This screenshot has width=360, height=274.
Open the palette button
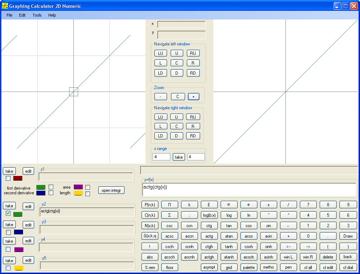pos(249,268)
